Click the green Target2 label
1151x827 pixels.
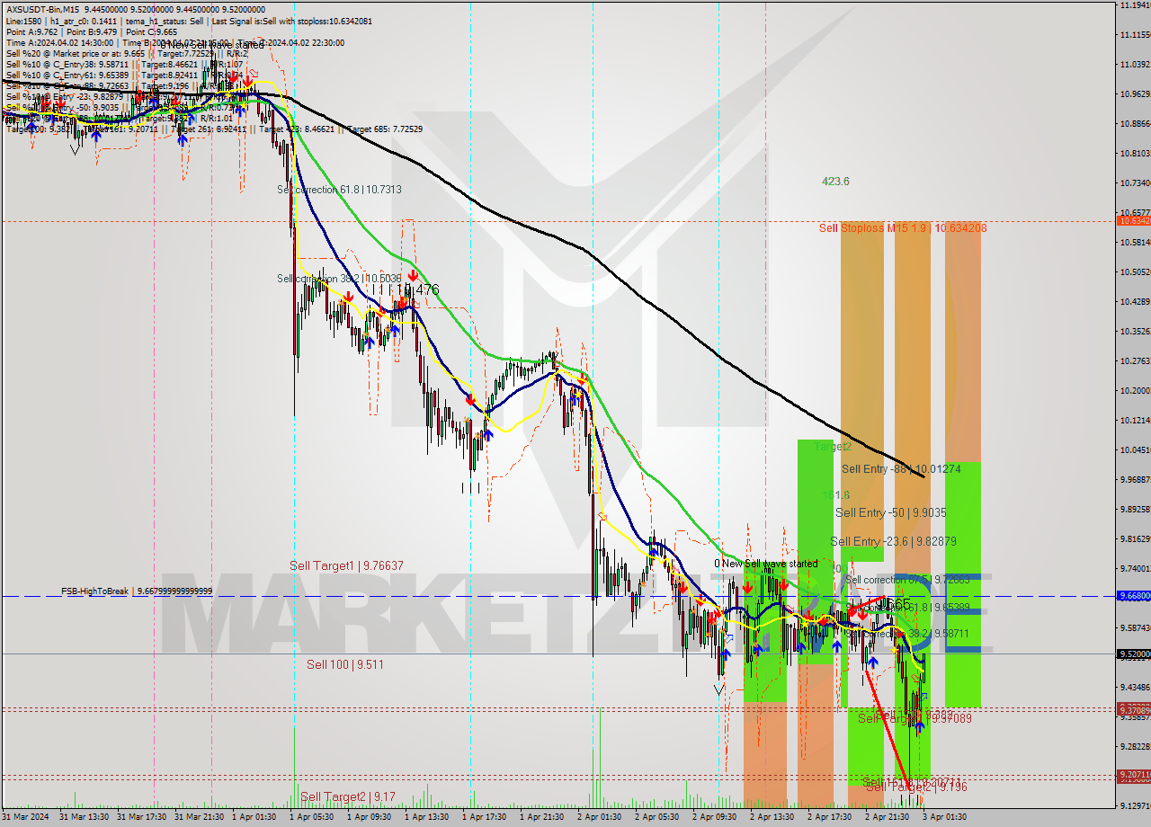click(x=833, y=447)
